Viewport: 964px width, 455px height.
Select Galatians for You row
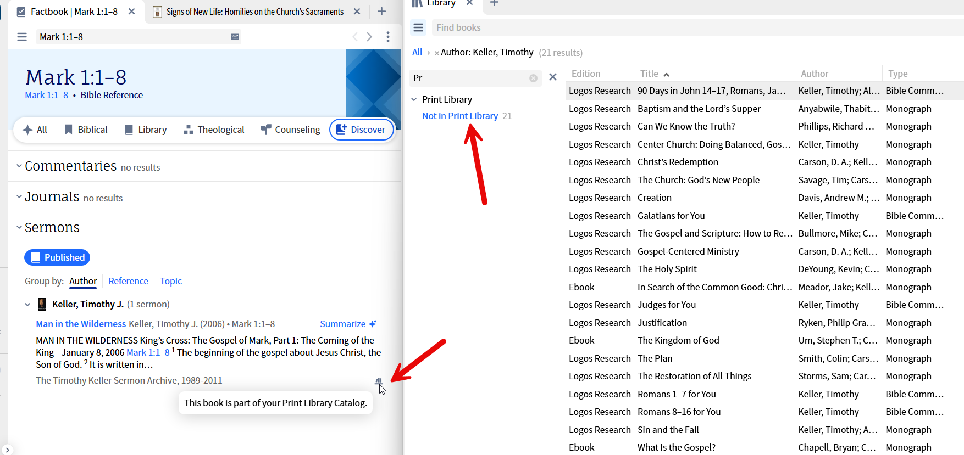(764, 216)
